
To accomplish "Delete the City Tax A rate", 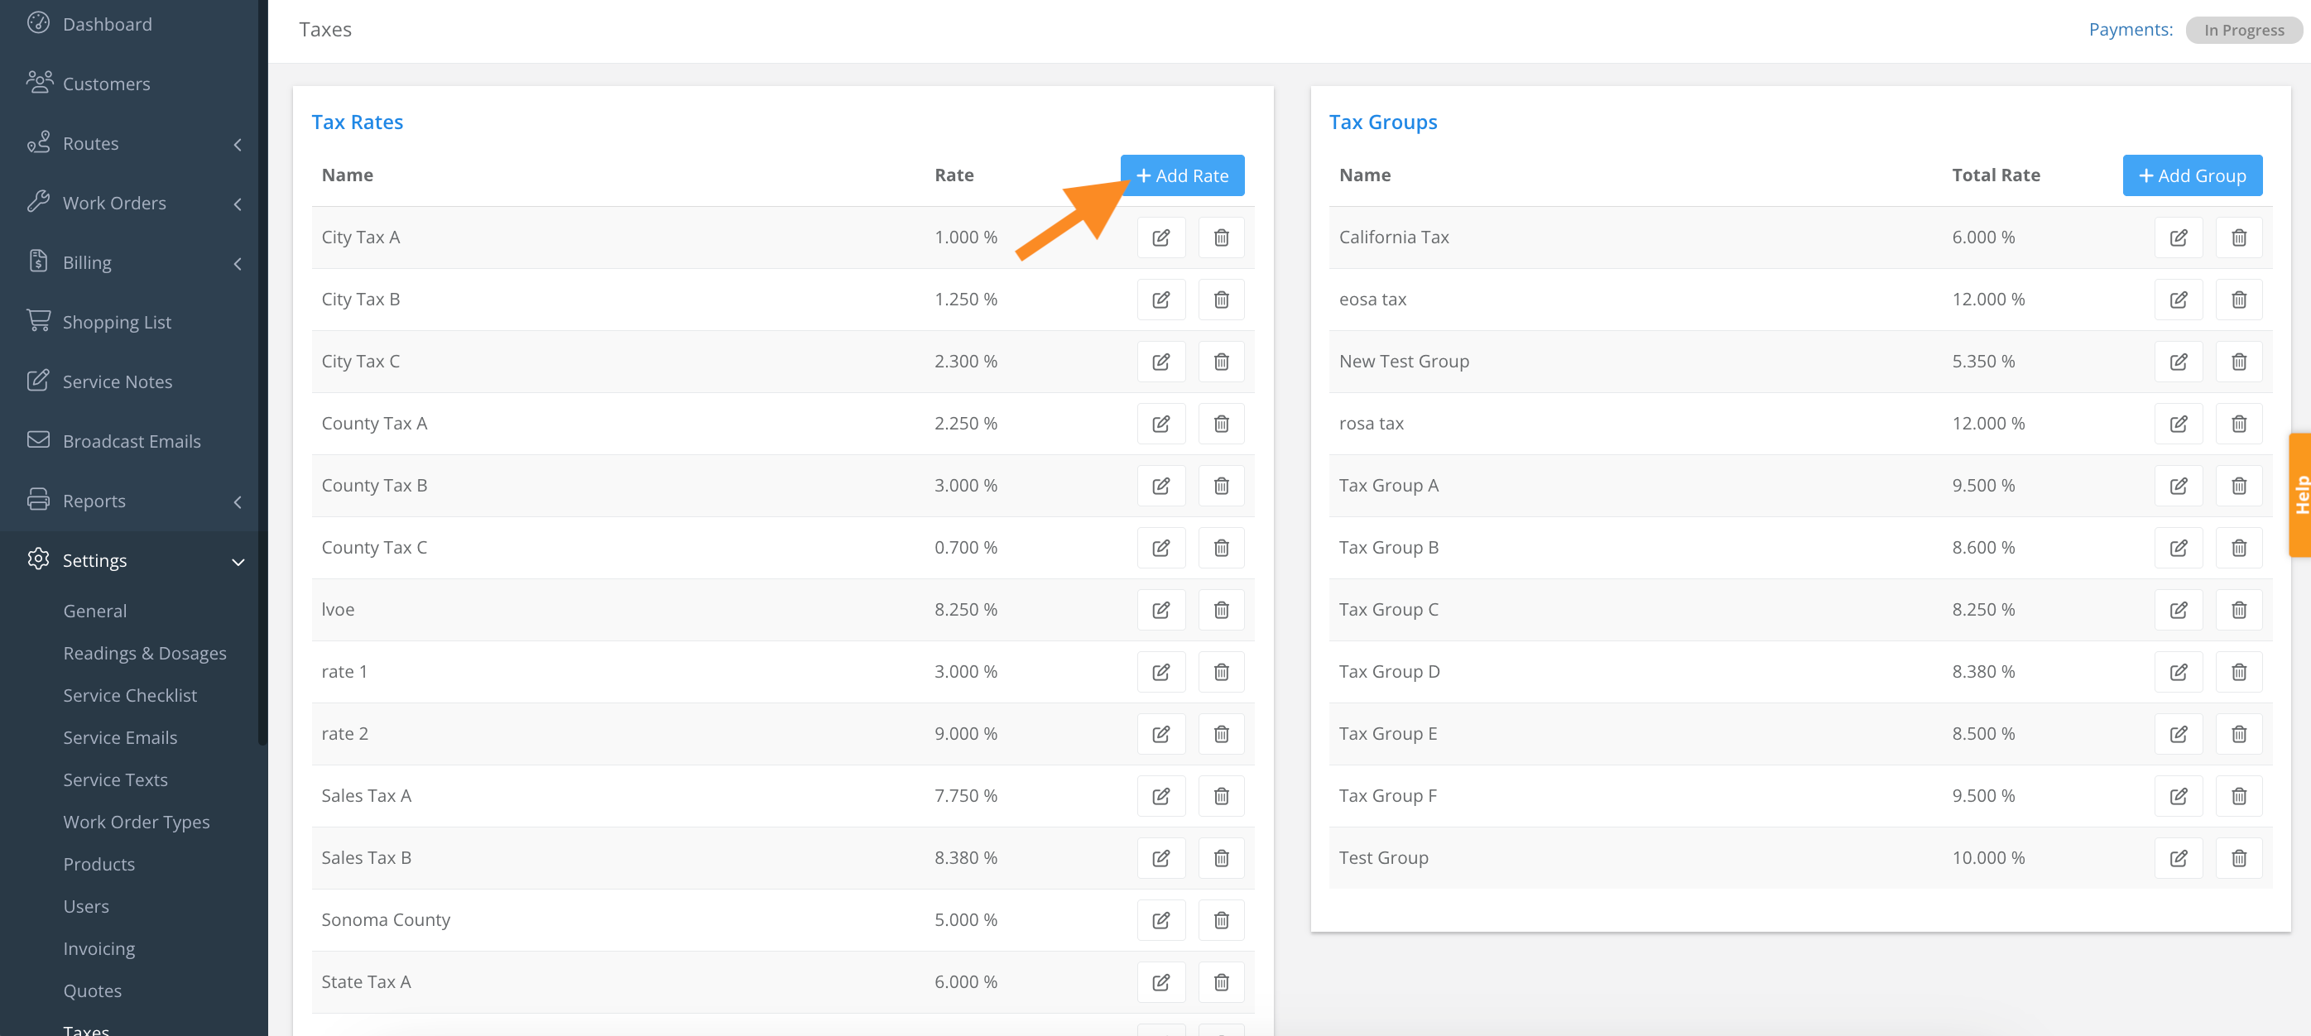I will click(x=1221, y=237).
